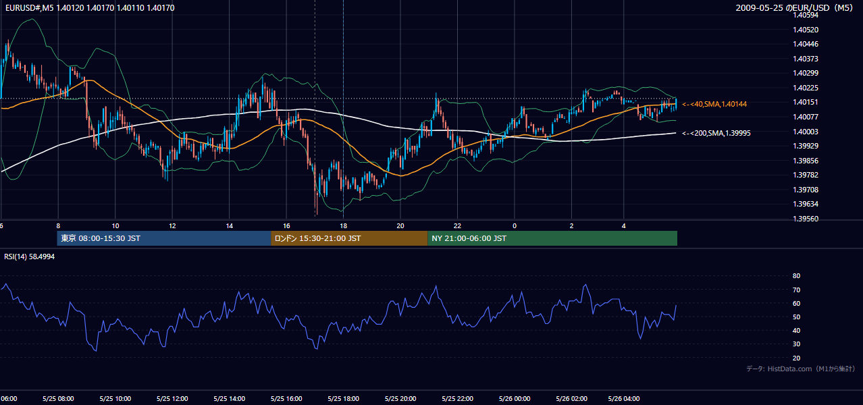863x405 pixels.
Task: Click price axis value 1.40077
Action: [x=806, y=117]
